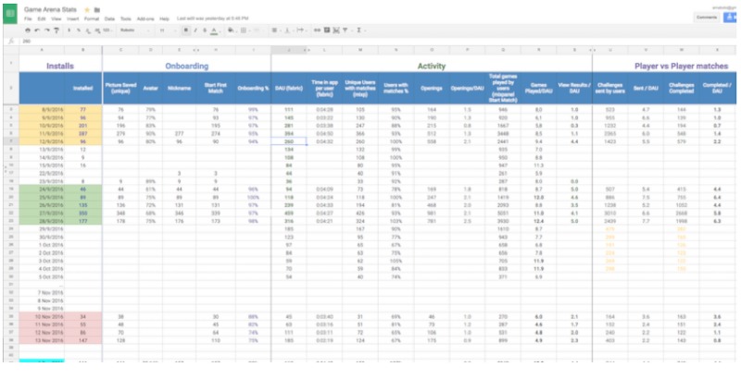Image resolution: width=741 pixels, height=379 pixels.
Task: Click the Game Arena Stats title
Action: pyautogui.click(x=52, y=9)
